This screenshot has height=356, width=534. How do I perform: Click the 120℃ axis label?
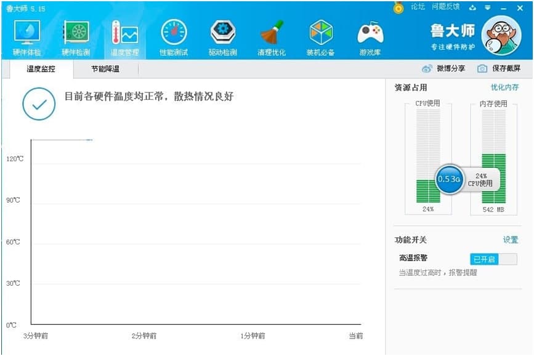[15, 159]
